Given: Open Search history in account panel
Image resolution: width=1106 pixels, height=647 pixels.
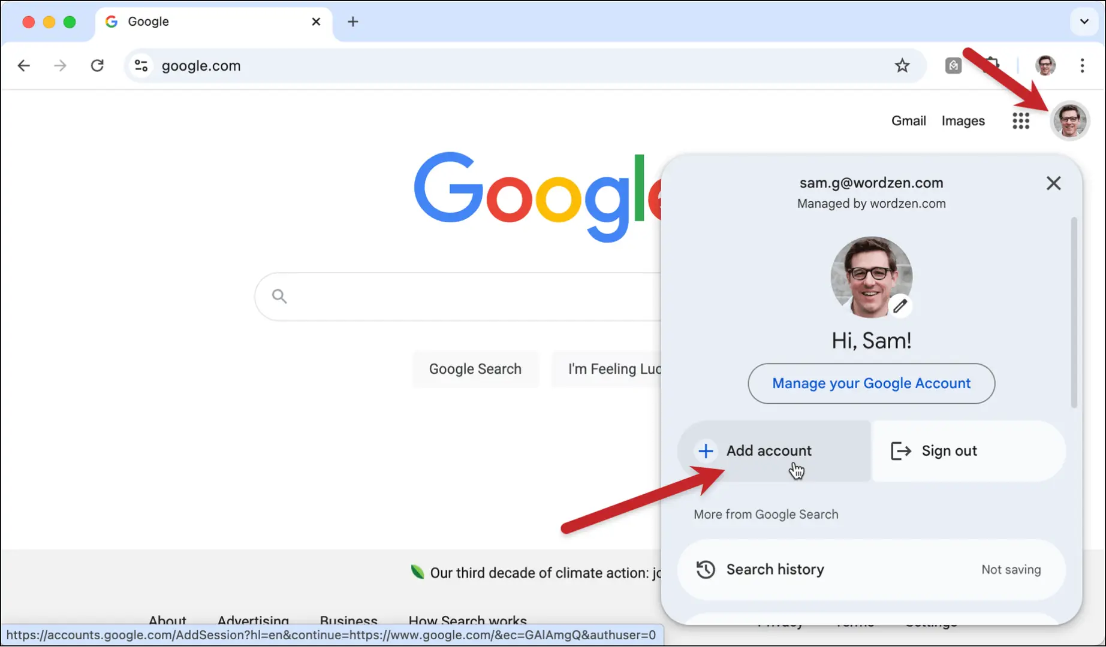Looking at the screenshot, I should [871, 570].
